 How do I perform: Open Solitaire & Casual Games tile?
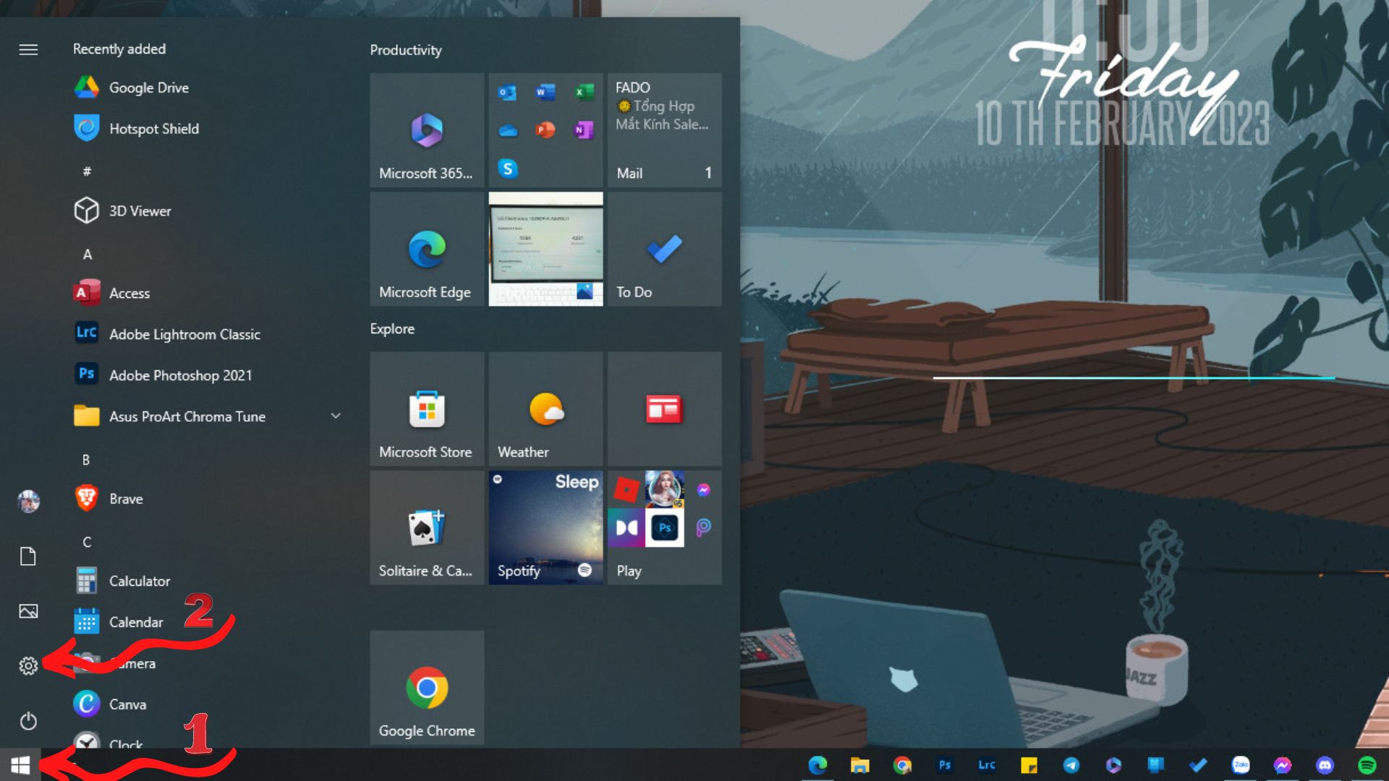point(427,528)
